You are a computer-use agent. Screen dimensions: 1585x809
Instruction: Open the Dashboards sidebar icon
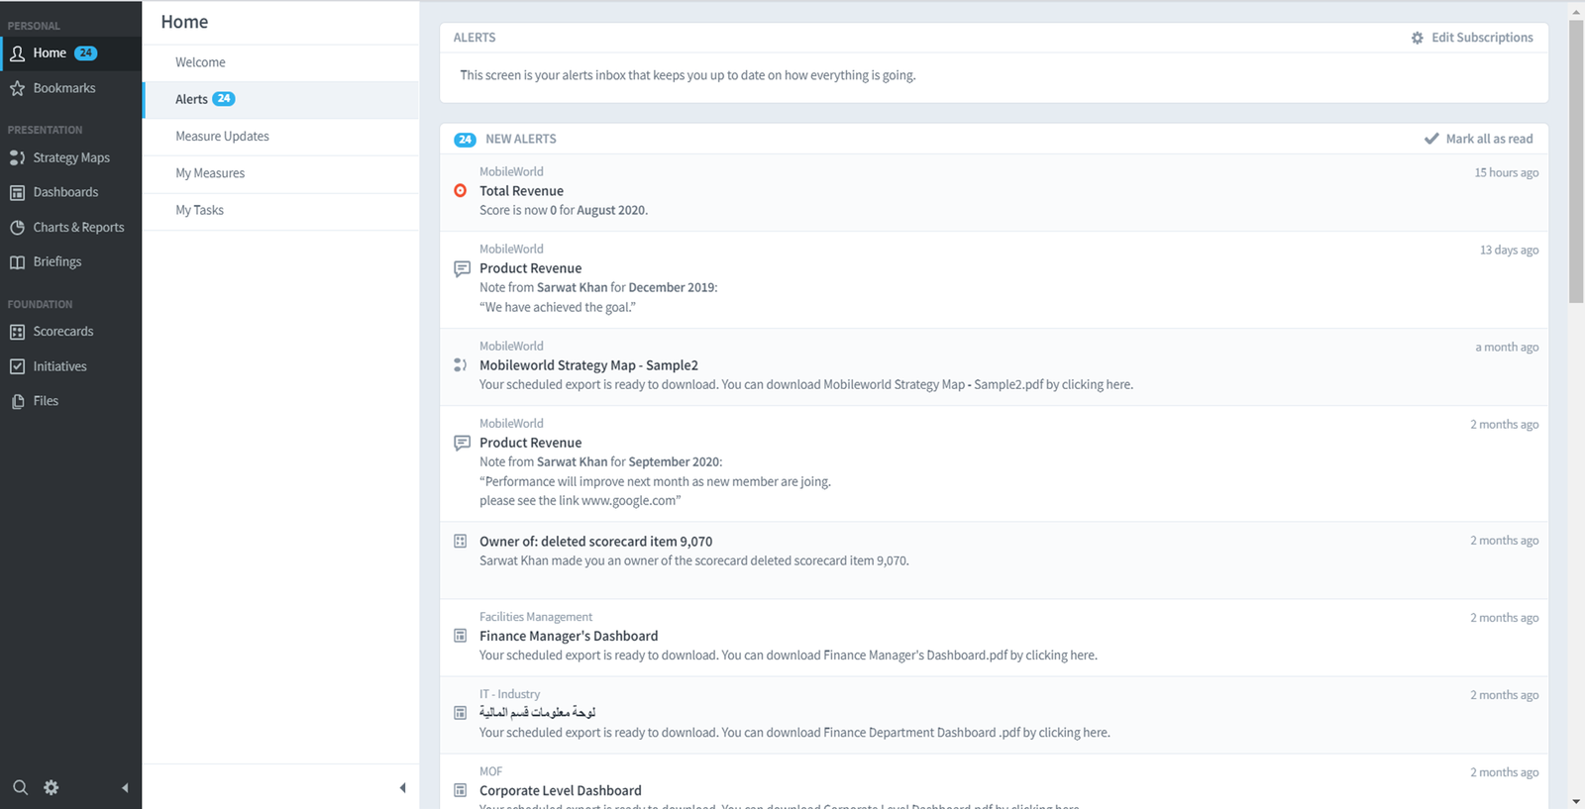pos(17,192)
